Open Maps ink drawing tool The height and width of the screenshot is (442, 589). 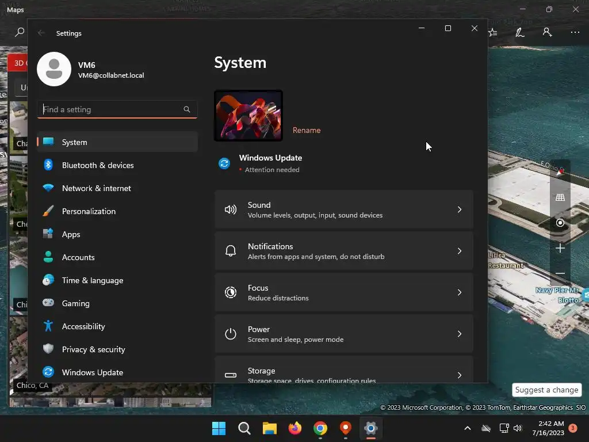tap(520, 32)
